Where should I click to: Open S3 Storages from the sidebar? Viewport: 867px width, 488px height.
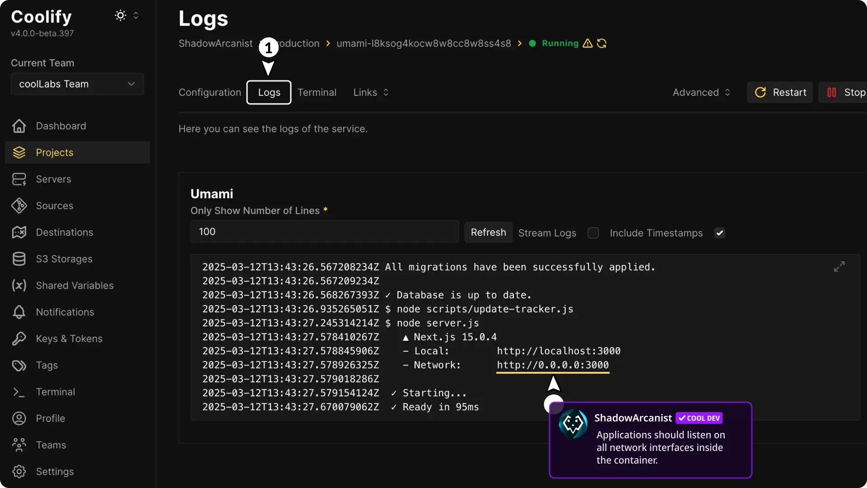tap(63, 259)
